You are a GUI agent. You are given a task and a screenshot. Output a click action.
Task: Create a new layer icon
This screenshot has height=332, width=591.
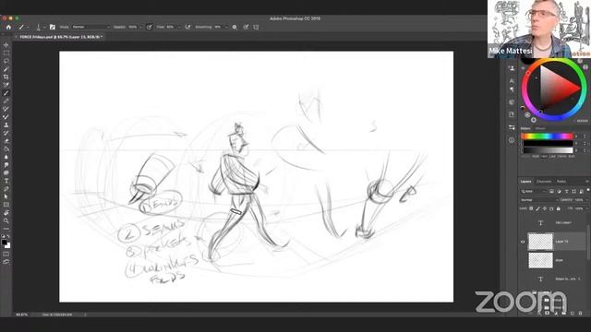click(573, 313)
